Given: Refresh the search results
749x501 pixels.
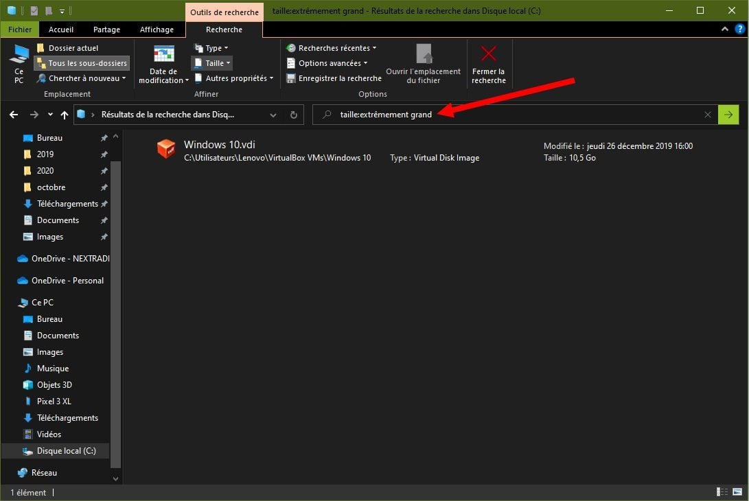Looking at the screenshot, I should [x=294, y=115].
